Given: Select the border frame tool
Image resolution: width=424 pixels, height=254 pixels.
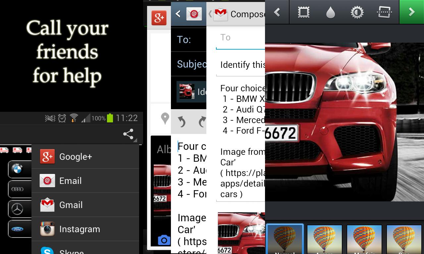Looking at the screenshot, I should tap(303, 12).
